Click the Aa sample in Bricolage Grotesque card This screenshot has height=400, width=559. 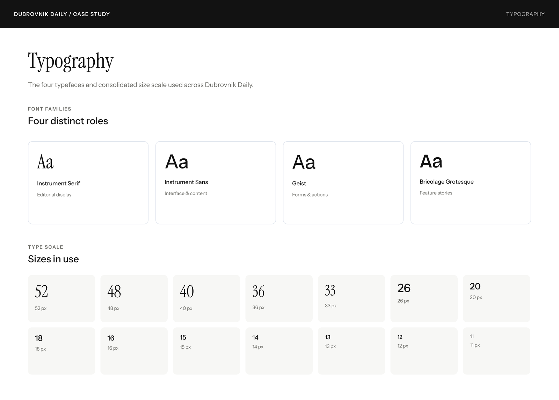coord(431,161)
